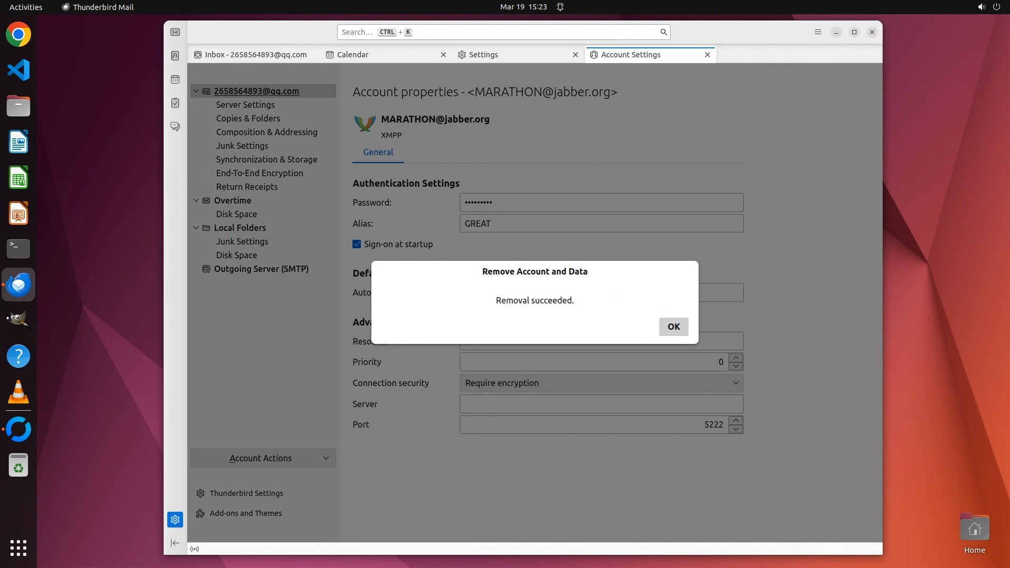Toggle Sign-on at startup checkbox
1010x568 pixels.
tap(357, 244)
